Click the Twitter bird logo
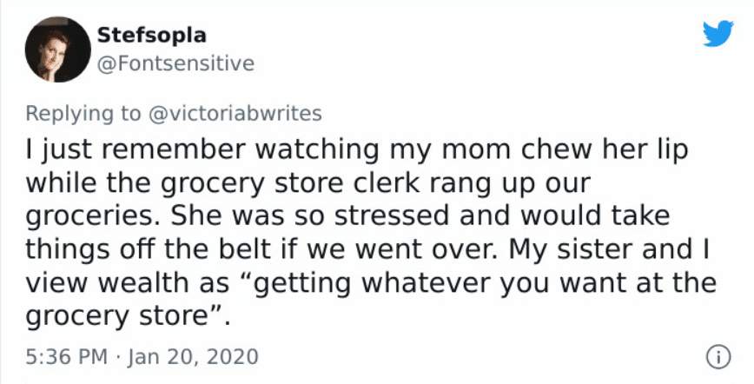This screenshot has width=754, height=384. pos(717,35)
